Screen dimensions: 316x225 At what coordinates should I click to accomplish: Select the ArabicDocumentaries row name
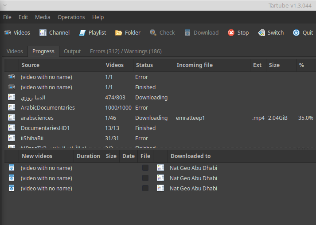tap(48, 107)
